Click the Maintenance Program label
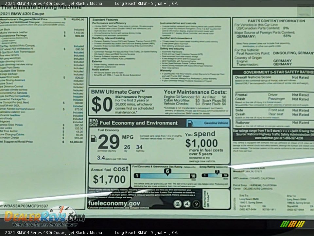 coord(133,97)
